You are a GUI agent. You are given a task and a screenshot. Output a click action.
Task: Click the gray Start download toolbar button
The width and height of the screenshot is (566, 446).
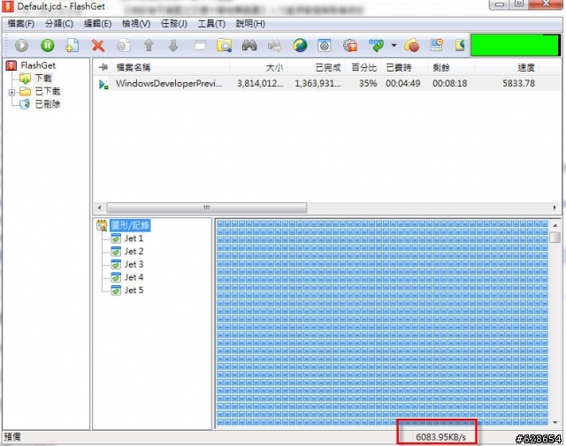tap(21, 45)
